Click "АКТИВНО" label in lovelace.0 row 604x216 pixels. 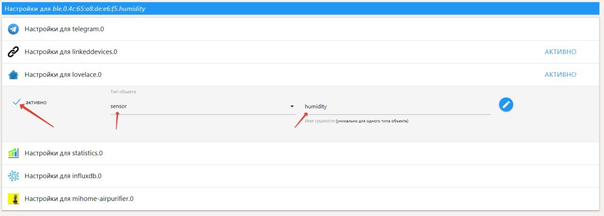point(561,74)
